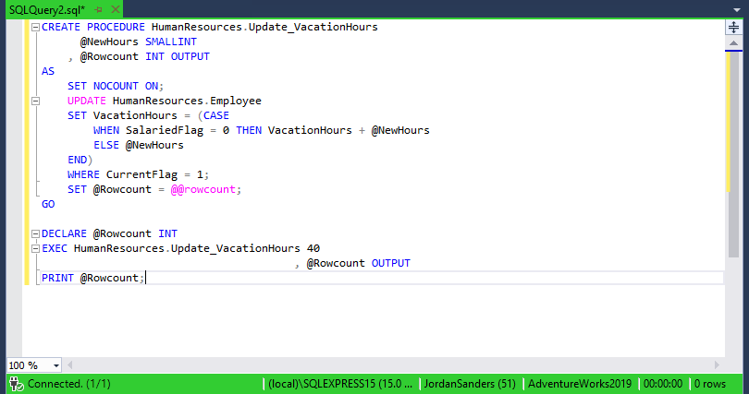Click the AdventureWorks2019 database status entry
This screenshot has width=749, height=394.
[580, 384]
